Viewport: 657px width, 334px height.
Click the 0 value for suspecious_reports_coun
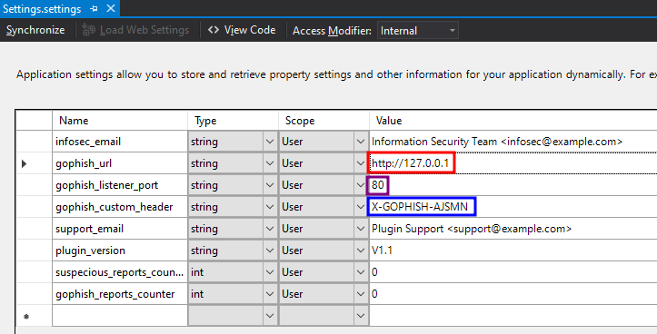(513, 272)
